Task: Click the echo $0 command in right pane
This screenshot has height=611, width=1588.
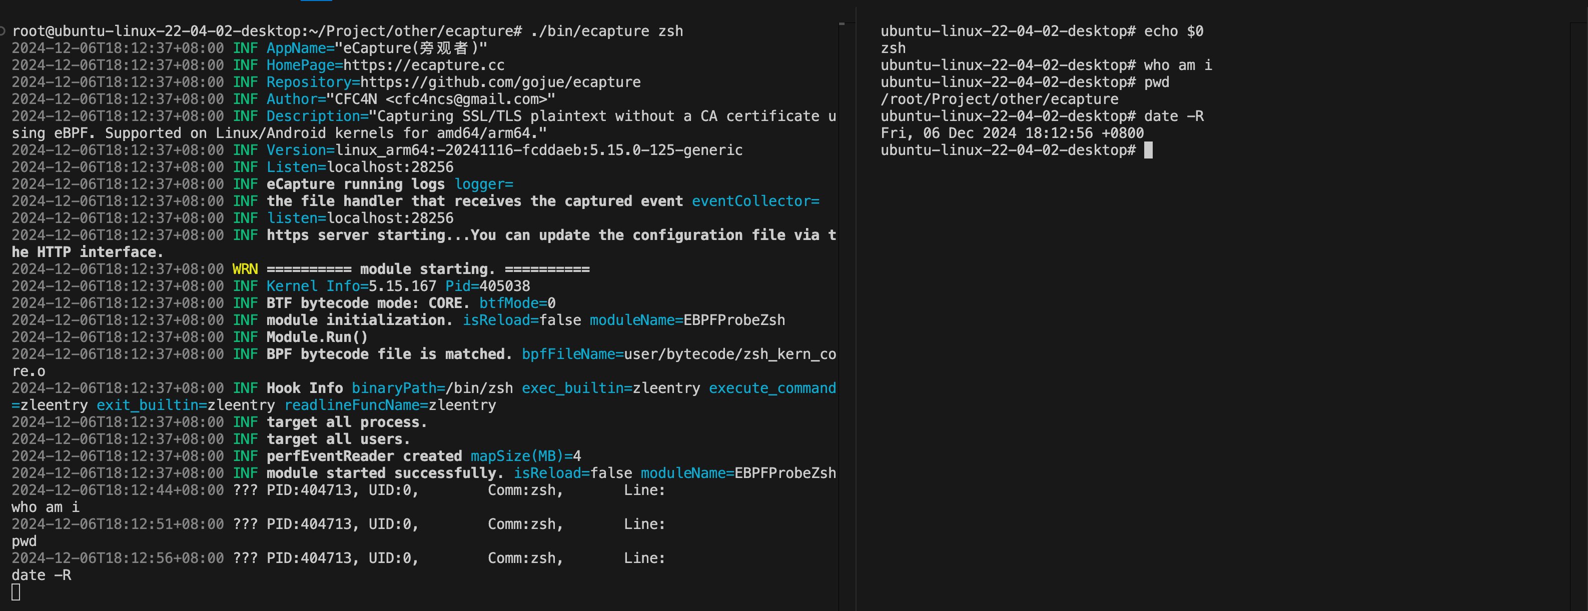Action: click(1173, 31)
